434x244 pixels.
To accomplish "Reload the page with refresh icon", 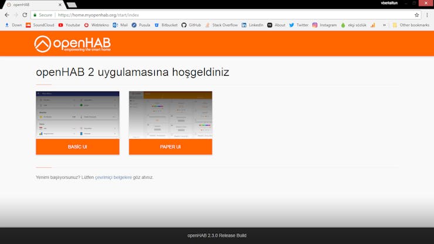I will [25, 15].
